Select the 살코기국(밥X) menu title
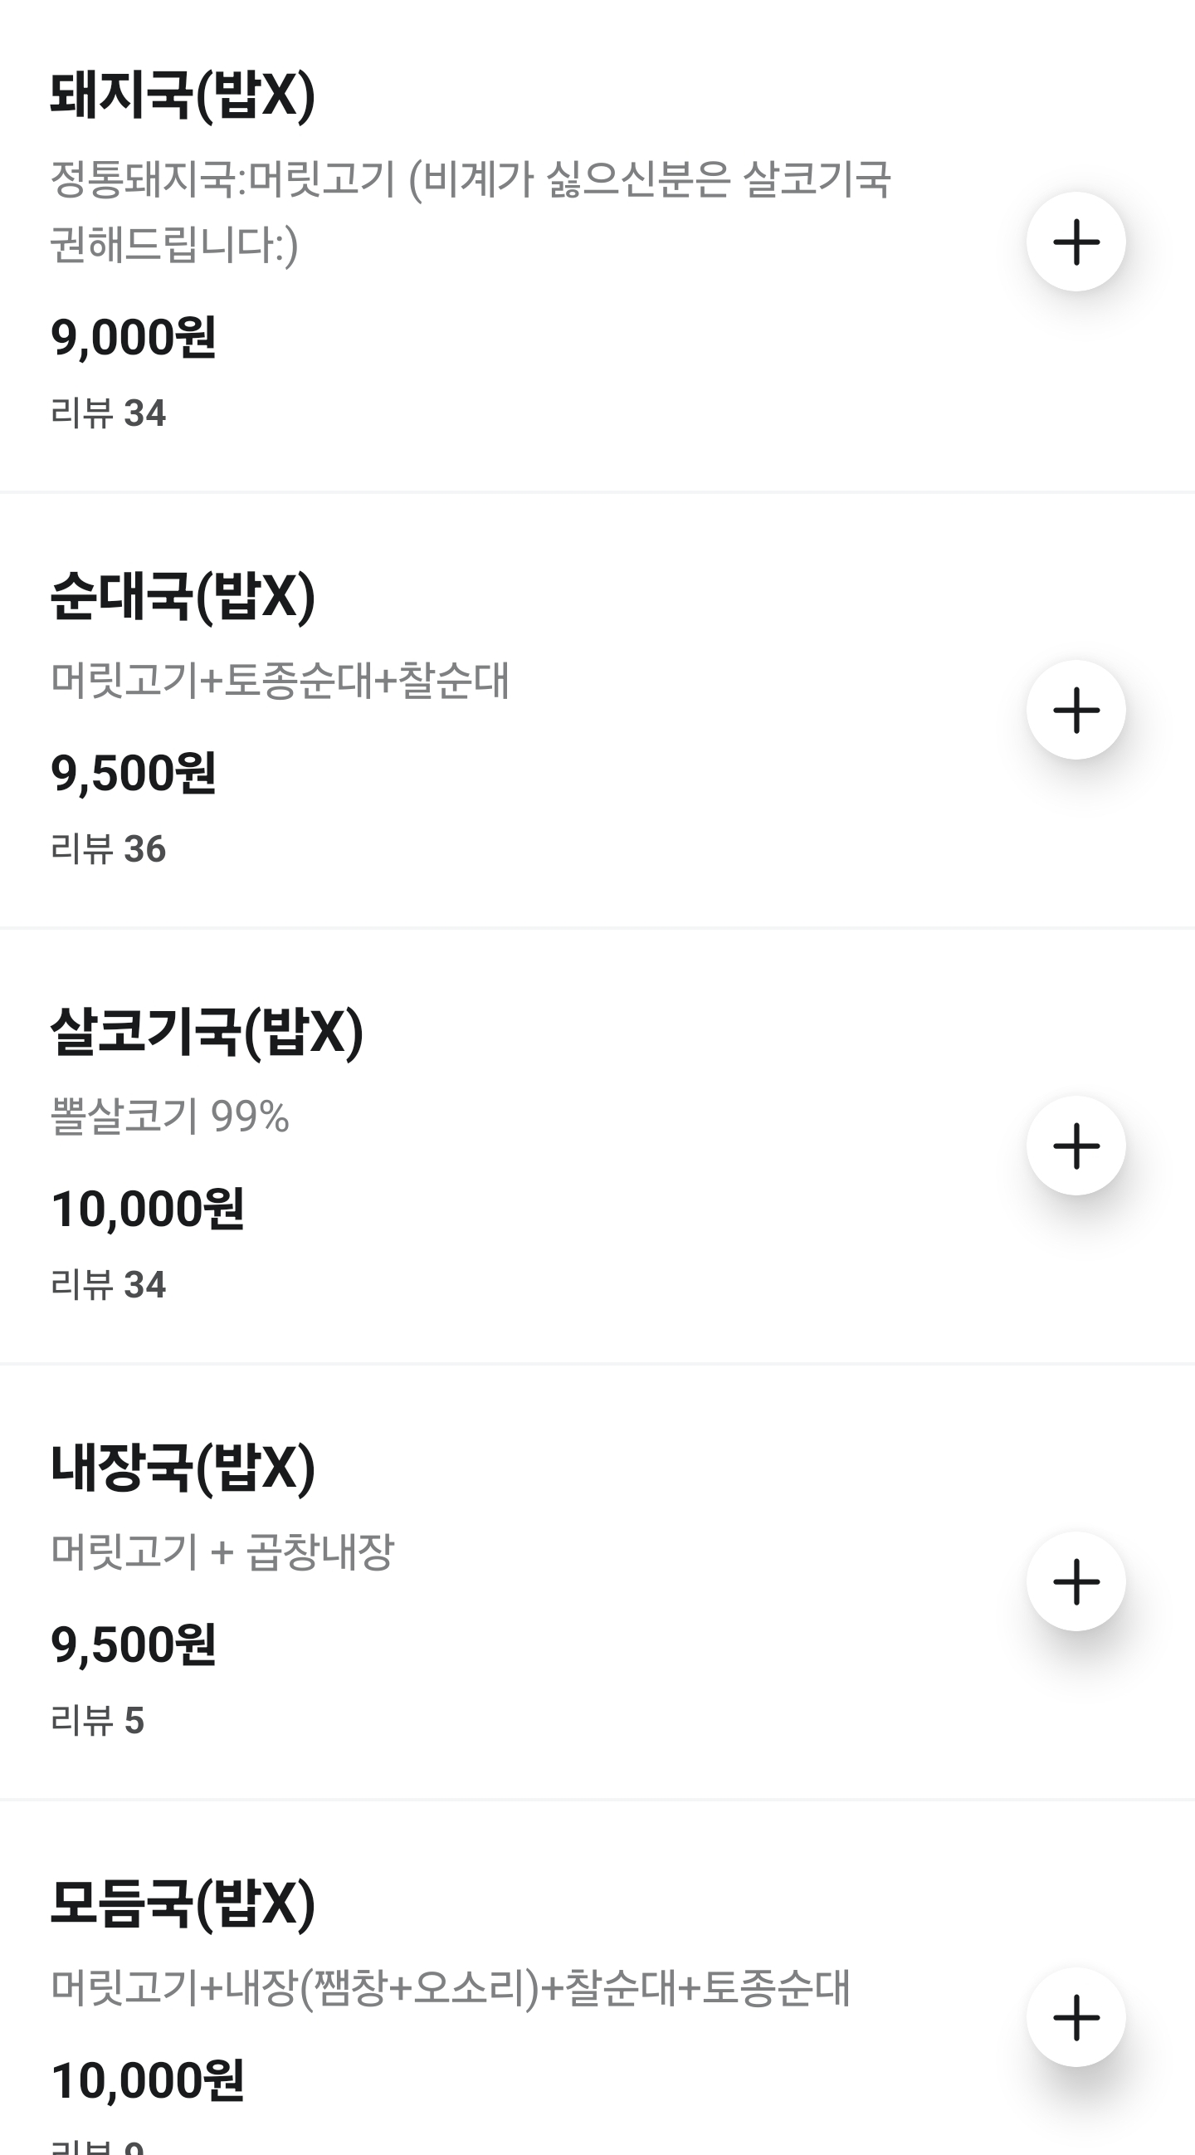 [207, 1032]
